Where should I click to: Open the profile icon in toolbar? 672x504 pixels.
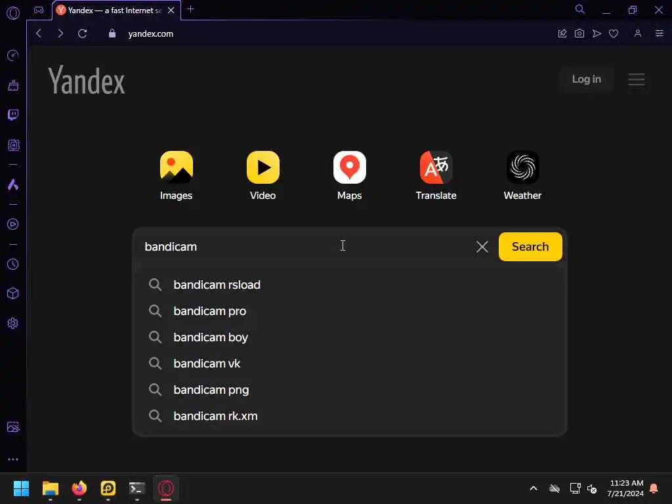click(x=638, y=33)
